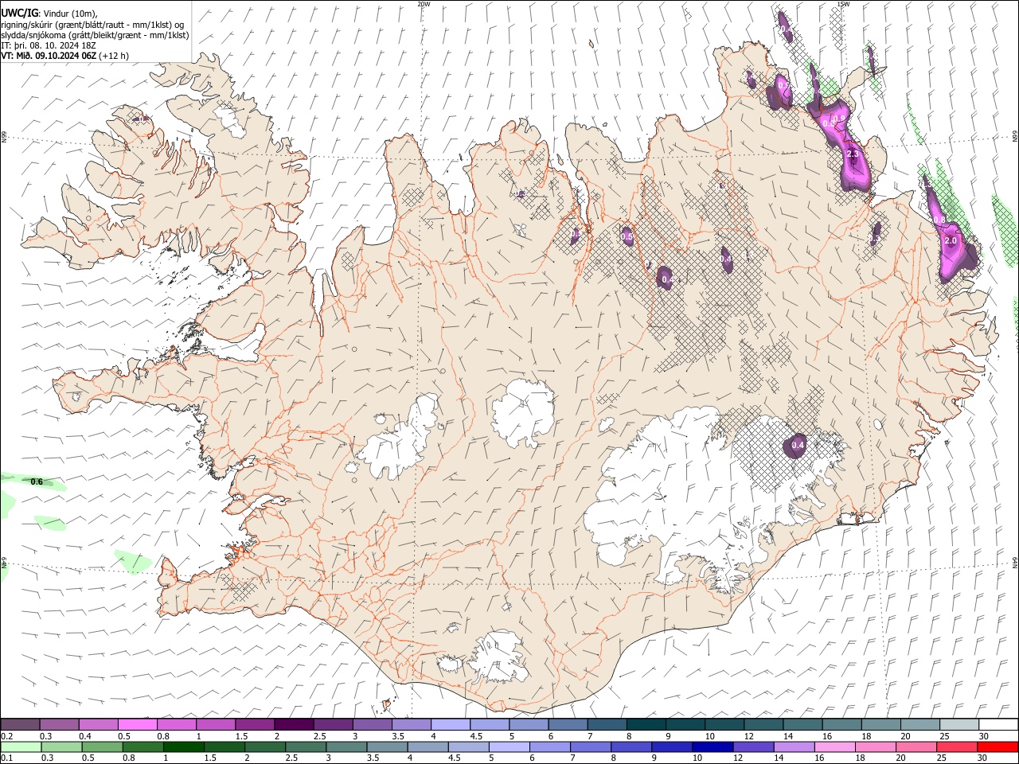
Task: Click the valid time 'VT: Mið. 09.10.2024 06Z'
Action: 49,56
